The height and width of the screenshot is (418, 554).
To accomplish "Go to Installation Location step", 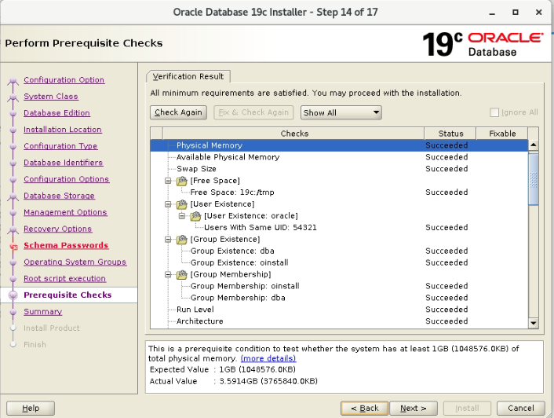I will click(63, 130).
